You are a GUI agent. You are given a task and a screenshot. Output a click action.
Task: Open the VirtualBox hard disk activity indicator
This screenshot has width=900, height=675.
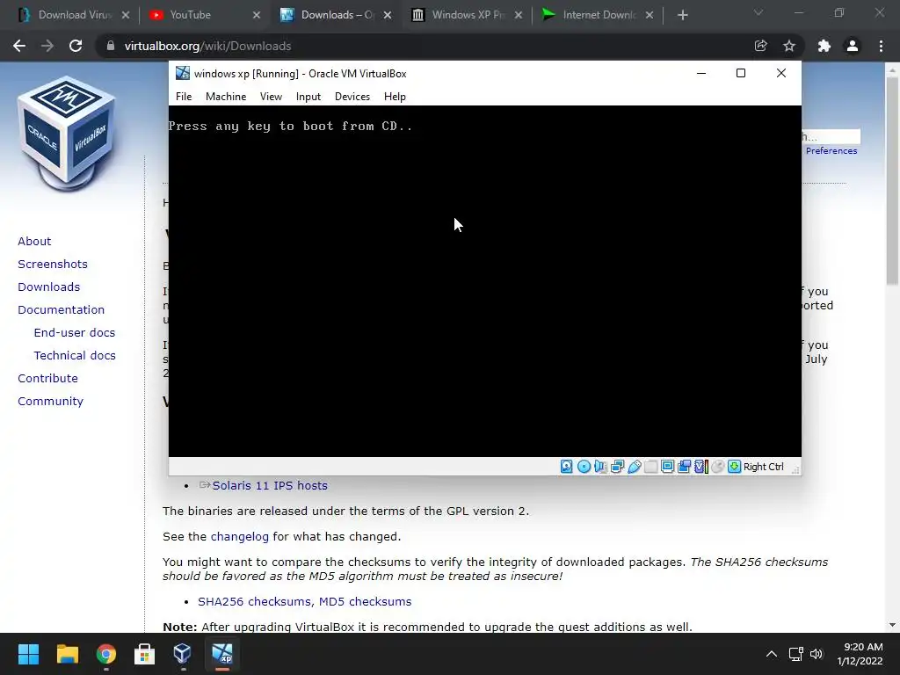coord(567,467)
